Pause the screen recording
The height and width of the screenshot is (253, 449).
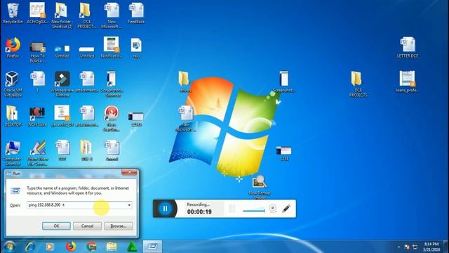pyautogui.click(x=166, y=209)
